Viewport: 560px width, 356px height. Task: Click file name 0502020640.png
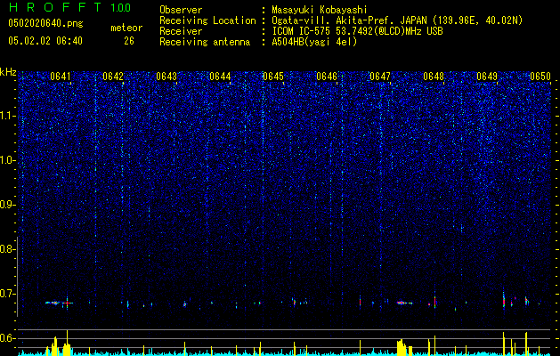click(x=45, y=24)
